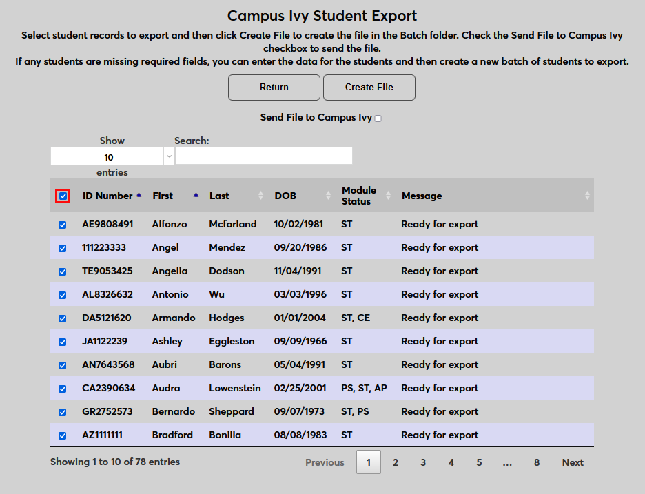Image resolution: width=645 pixels, height=494 pixels.
Task: Click inside the Search field
Action: [x=264, y=156]
